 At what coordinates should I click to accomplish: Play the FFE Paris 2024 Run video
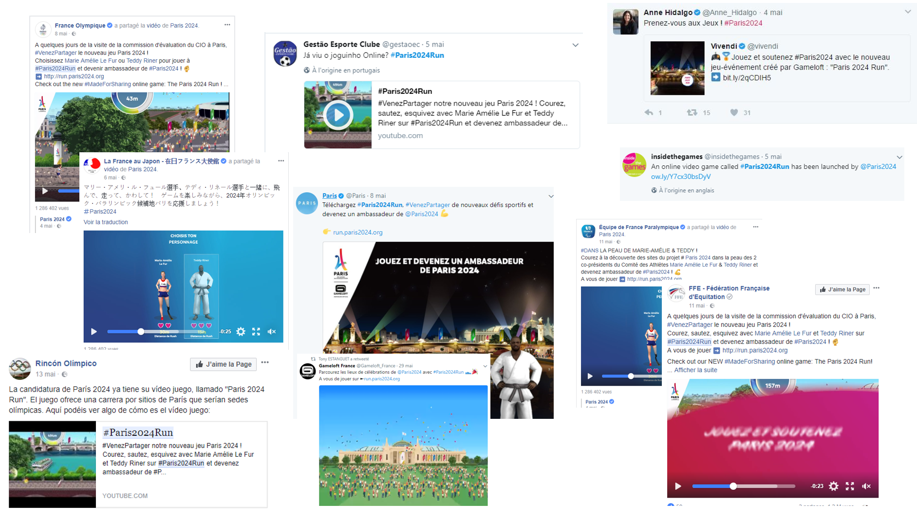tap(678, 486)
